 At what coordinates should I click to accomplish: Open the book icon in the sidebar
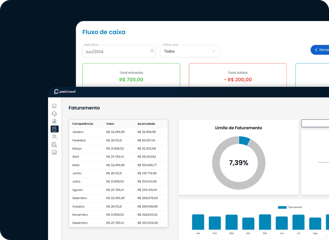click(x=54, y=152)
